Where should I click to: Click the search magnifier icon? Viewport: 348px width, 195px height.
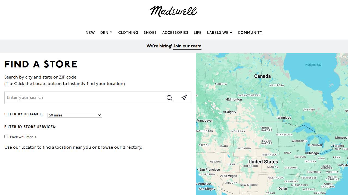point(169,98)
